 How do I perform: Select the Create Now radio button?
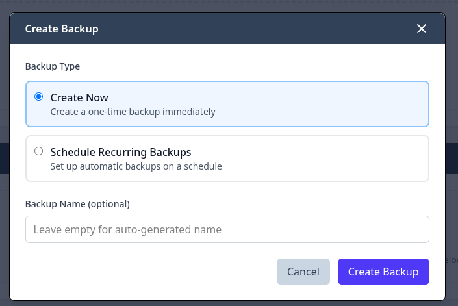(38, 97)
